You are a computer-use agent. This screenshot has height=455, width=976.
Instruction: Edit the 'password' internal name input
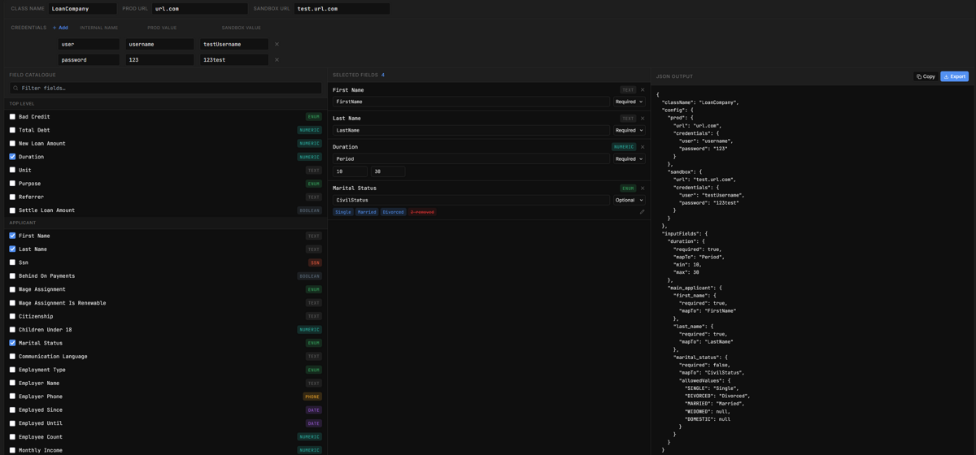89,60
